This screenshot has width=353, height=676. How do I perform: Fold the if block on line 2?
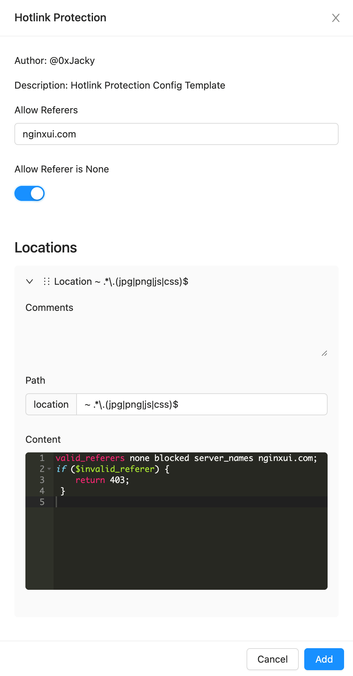[49, 469]
